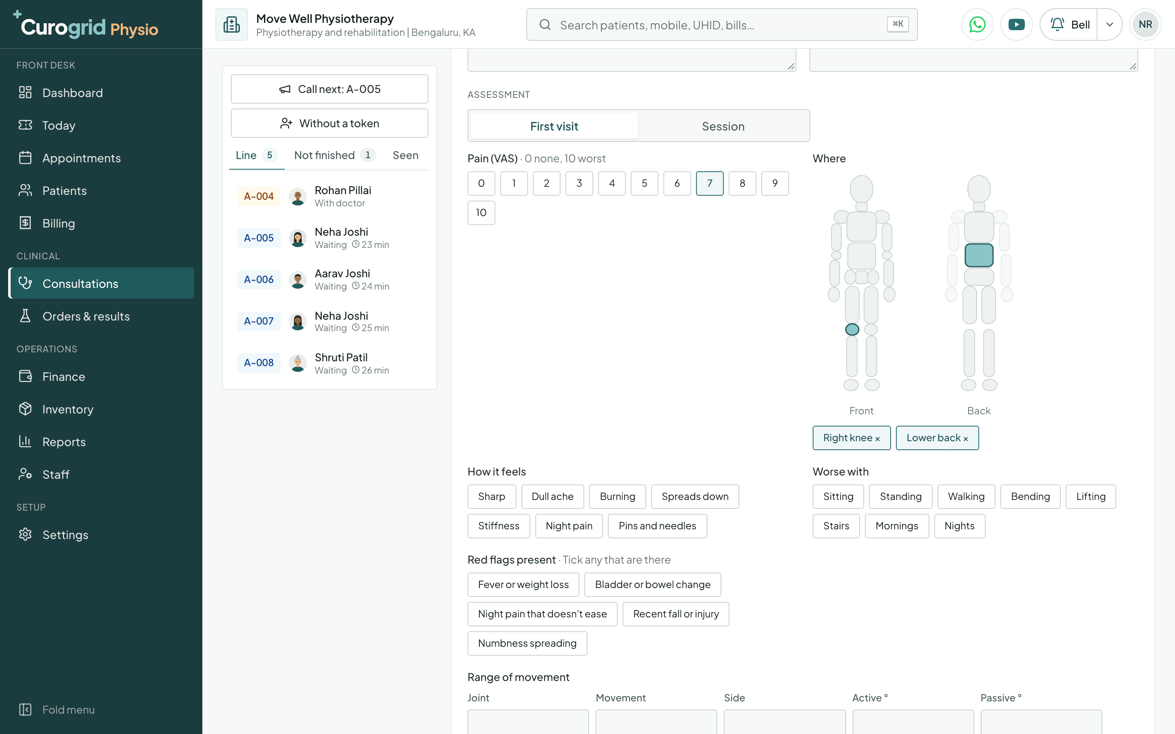Click the Curogrid Physio logo
This screenshot has width=1175, height=734.
coord(85,25)
